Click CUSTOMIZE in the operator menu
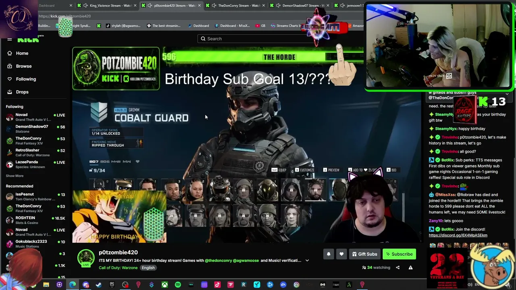The height and width of the screenshot is (290, 516). point(304,170)
